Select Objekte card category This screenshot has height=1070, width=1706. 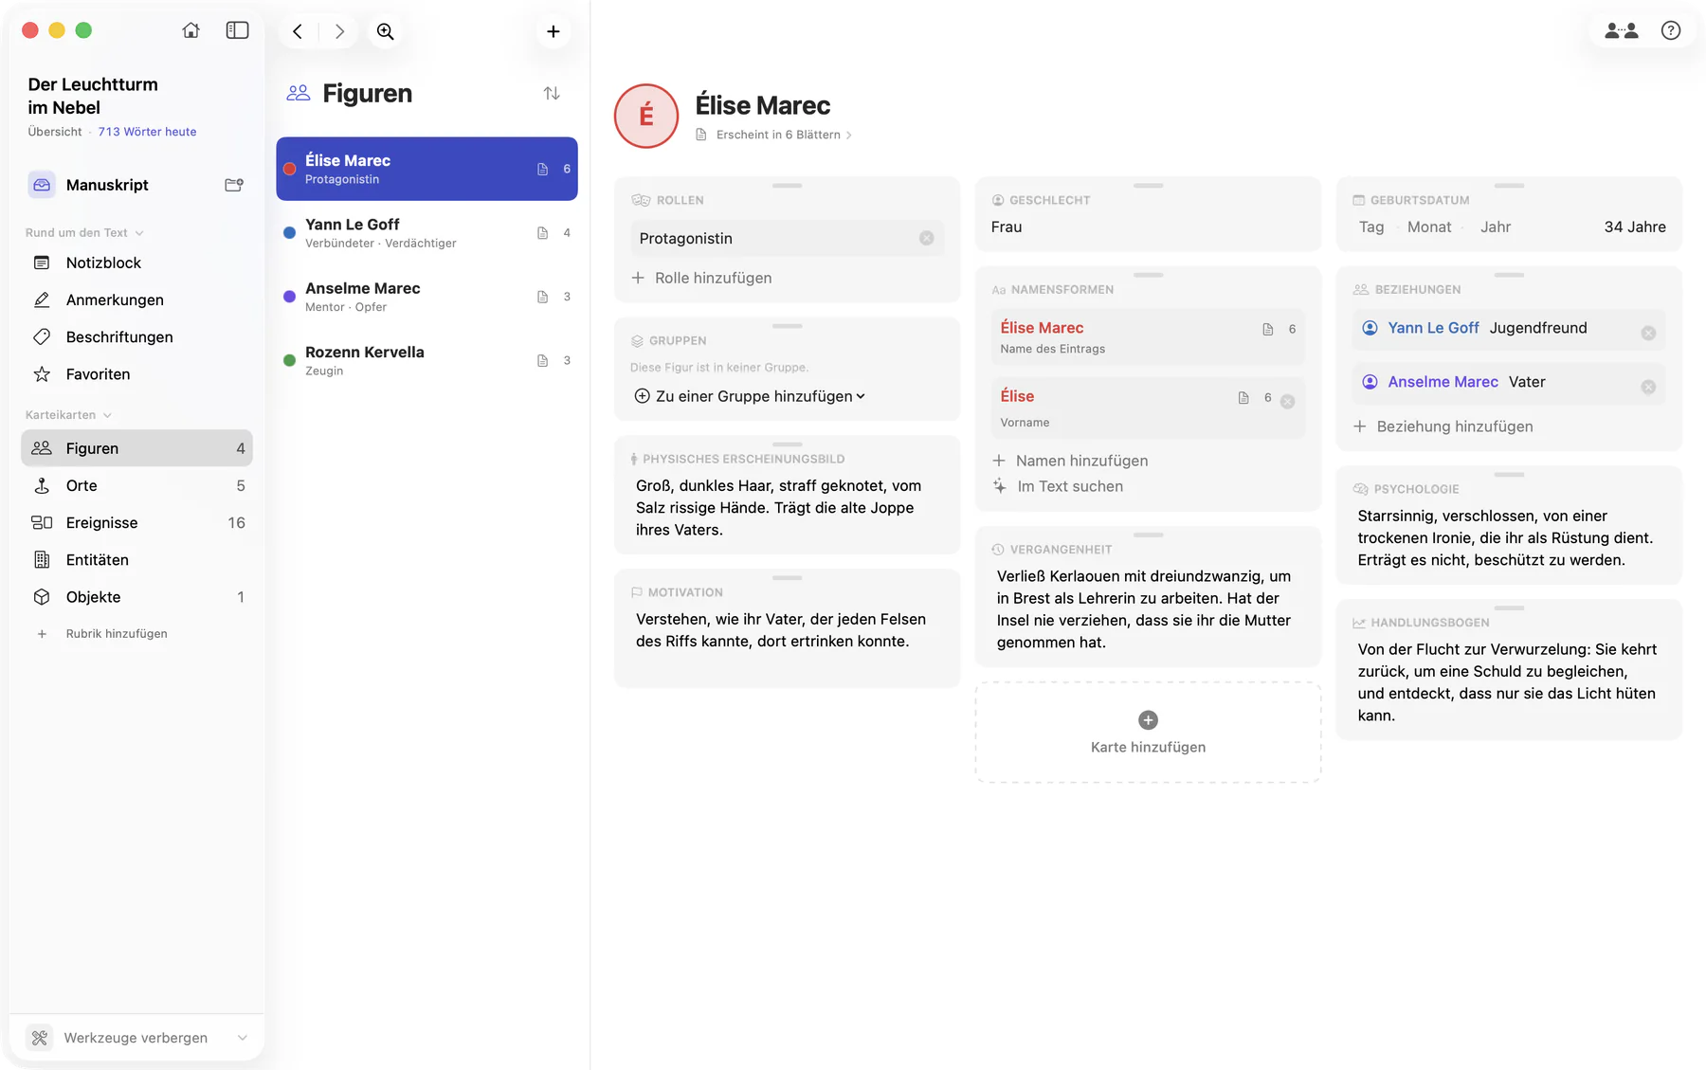coord(136,597)
